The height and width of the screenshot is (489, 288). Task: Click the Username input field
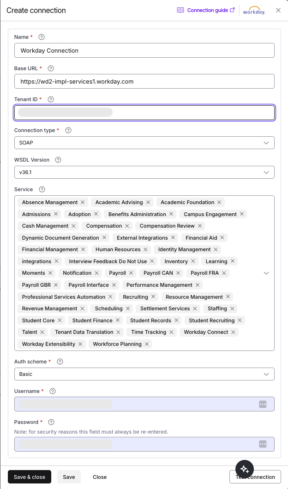pyautogui.click(x=144, y=404)
